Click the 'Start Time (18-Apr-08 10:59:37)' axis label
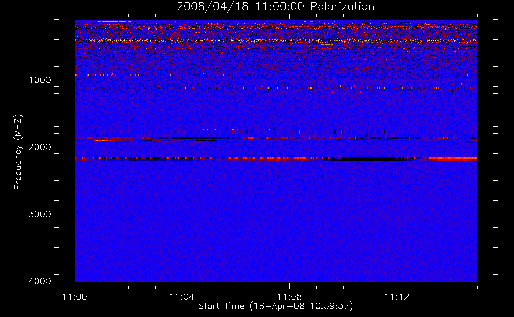514x317 pixels. pos(275,306)
